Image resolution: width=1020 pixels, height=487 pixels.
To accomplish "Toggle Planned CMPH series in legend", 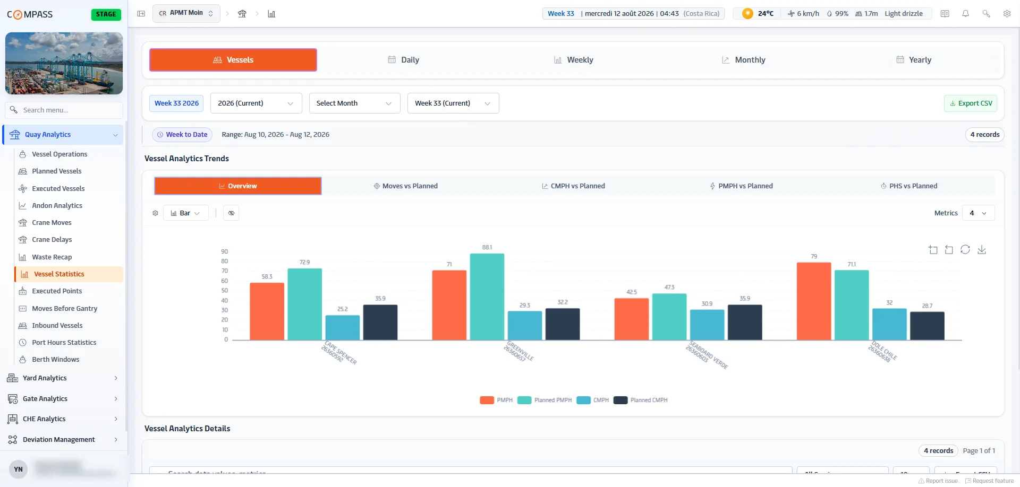I will pyautogui.click(x=641, y=401).
